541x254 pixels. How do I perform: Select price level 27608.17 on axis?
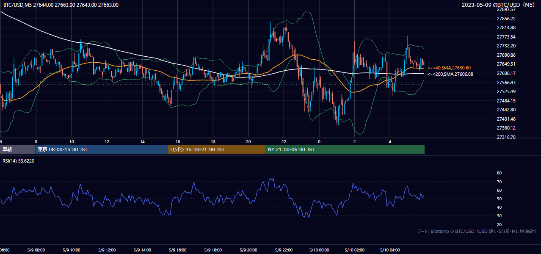click(x=506, y=73)
